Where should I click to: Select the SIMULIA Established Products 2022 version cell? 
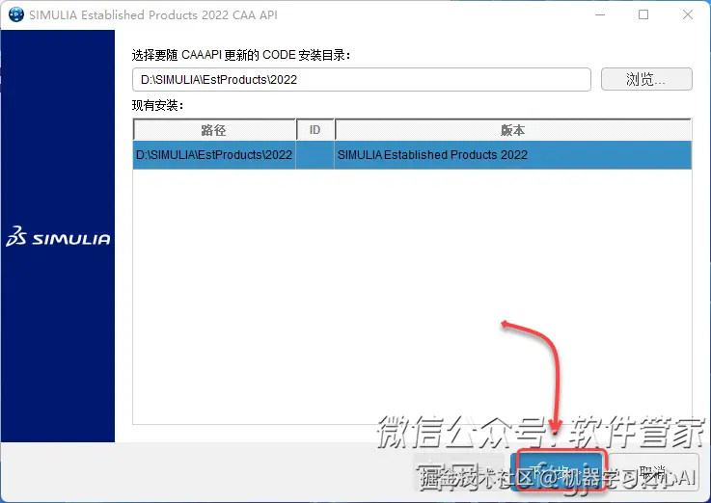(513, 155)
